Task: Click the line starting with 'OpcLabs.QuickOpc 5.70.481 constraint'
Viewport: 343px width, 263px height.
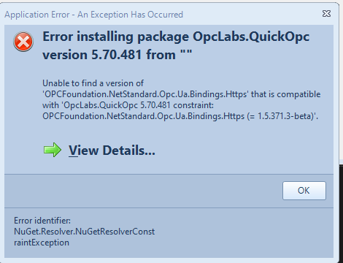Action: tap(128, 105)
